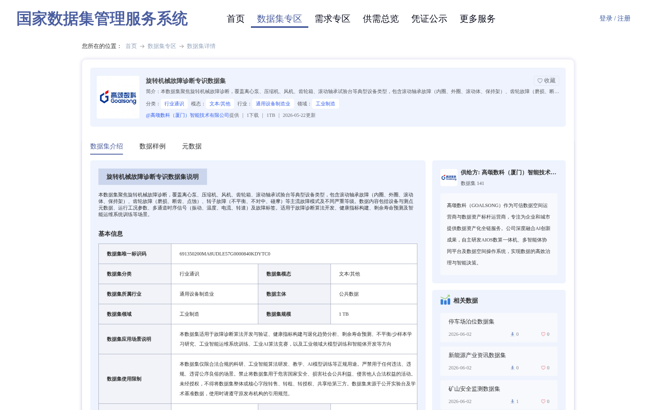
Task: Open 供需总览 navigation item
Action: (x=381, y=19)
